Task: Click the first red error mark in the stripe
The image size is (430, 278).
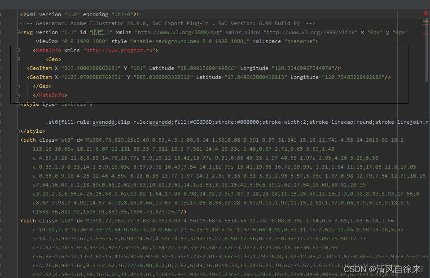Action: tap(426, 25)
